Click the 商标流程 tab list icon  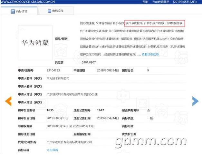[x=50, y=11]
